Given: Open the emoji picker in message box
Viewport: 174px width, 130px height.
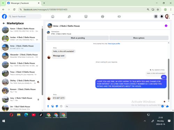Looking at the screenshot, I should click(x=163, y=106).
